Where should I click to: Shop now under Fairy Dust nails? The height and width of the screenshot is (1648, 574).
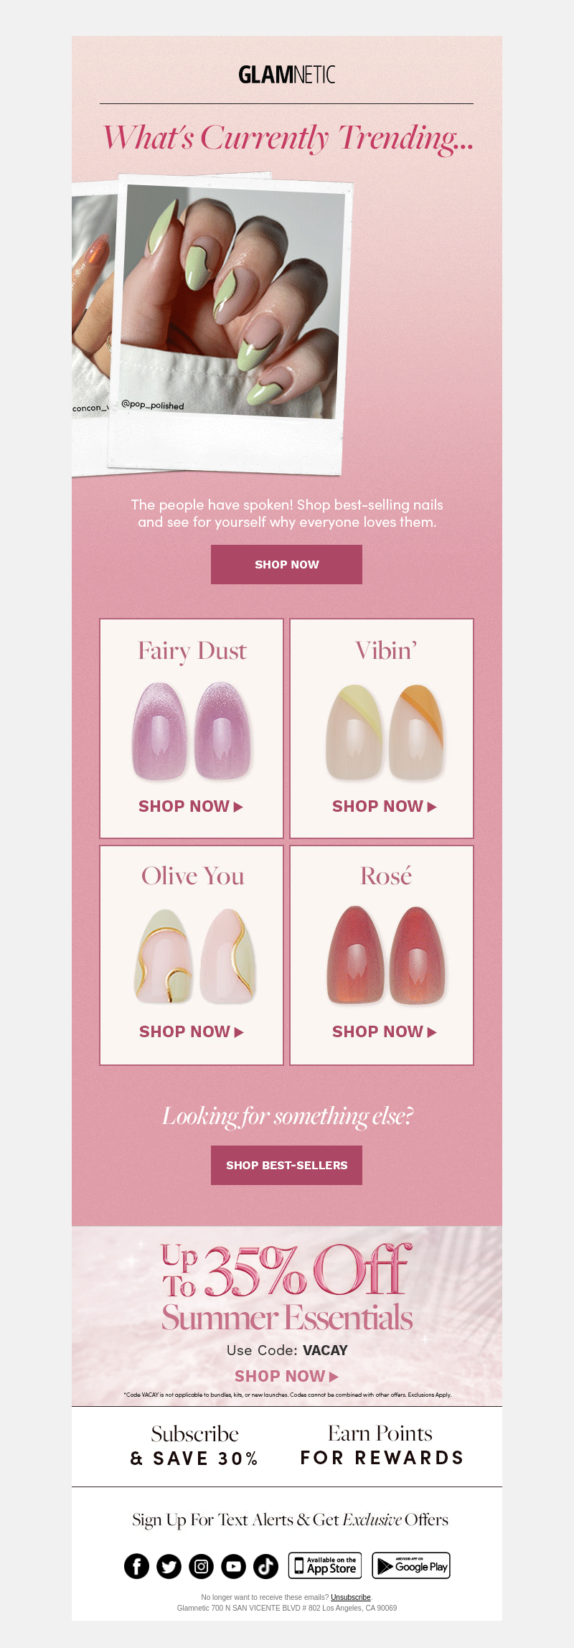tap(191, 806)
